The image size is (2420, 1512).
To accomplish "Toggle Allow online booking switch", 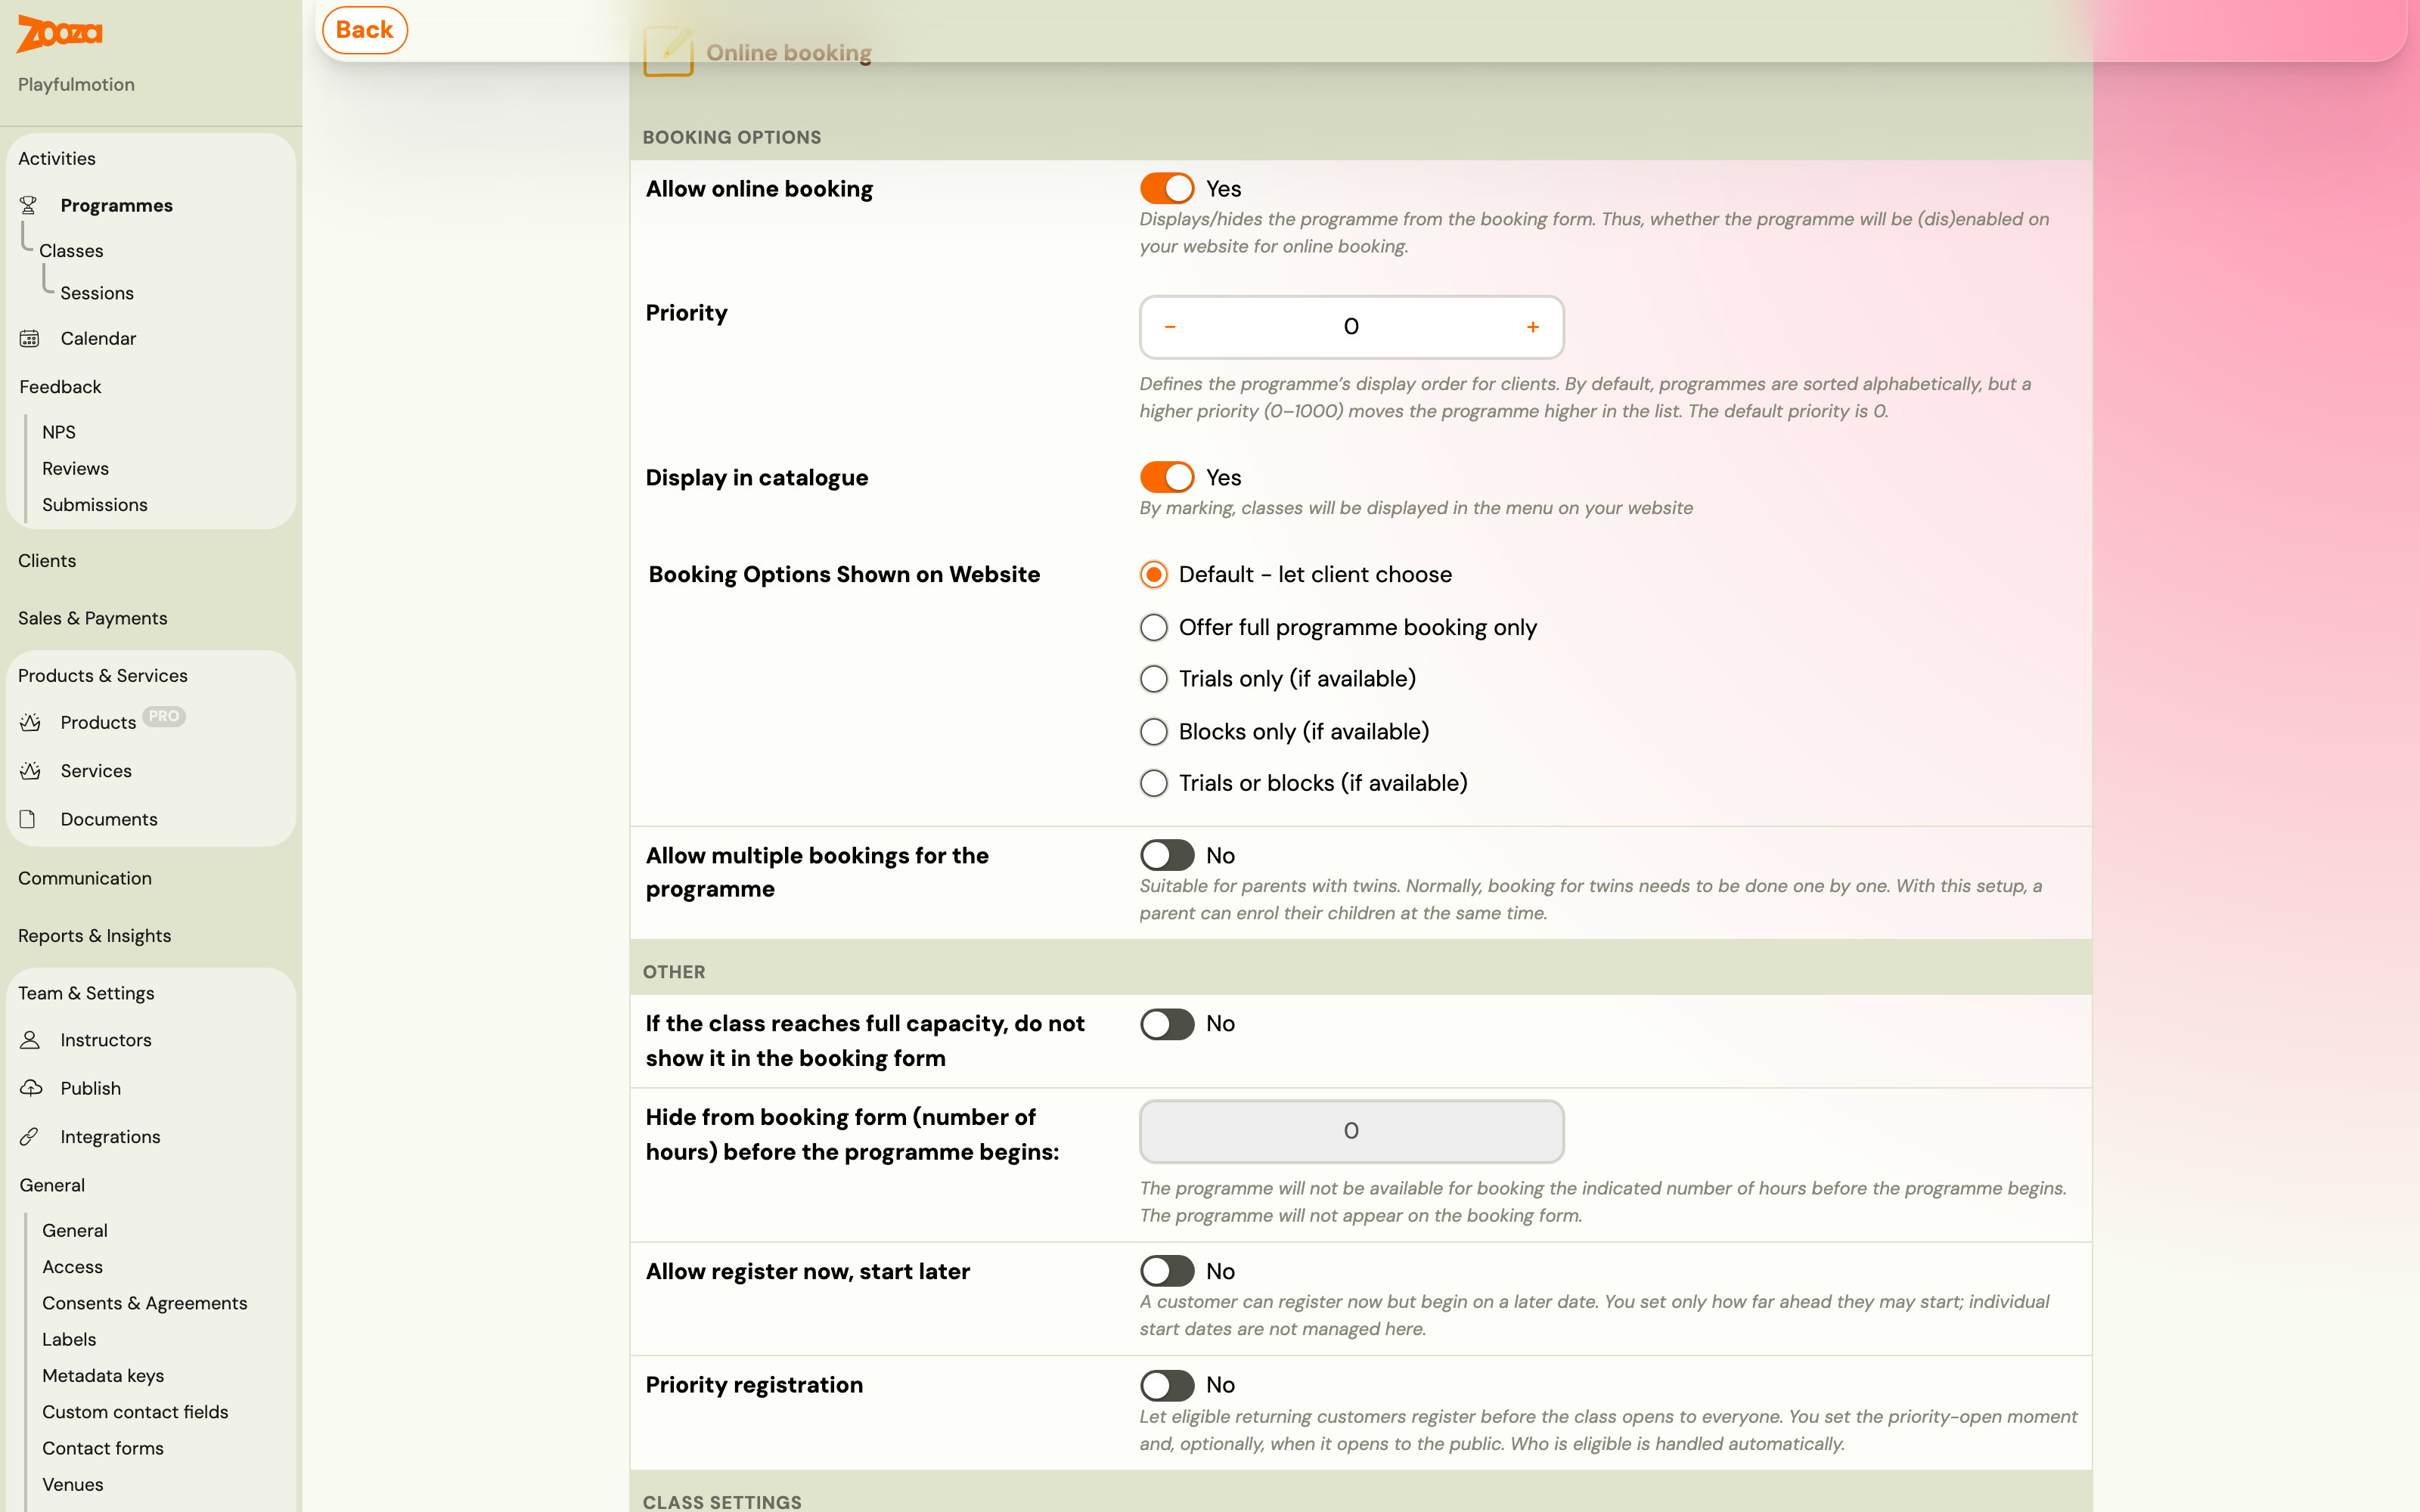I will [x=1167, y=188].
